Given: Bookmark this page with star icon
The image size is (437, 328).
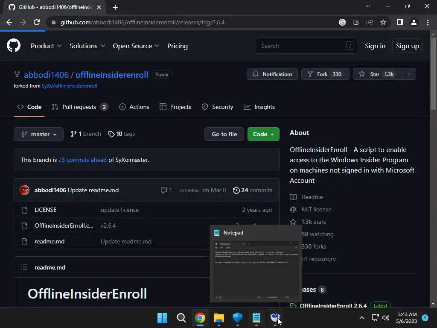Looking at the screenshot, I should click(383, 22).
